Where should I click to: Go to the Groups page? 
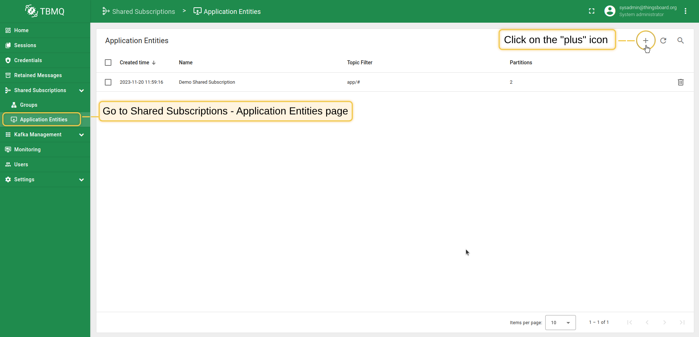point(29,105)
